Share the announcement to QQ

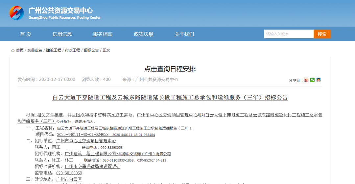(x=319, y=80)
